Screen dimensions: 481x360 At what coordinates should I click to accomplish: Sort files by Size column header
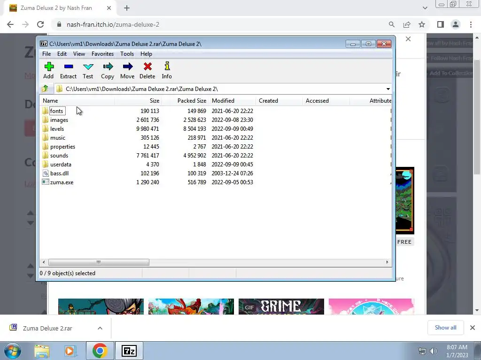[139, 101]
